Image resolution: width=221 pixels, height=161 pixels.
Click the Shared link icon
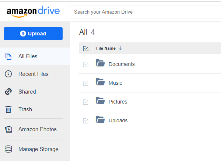(x=8, y=92)
